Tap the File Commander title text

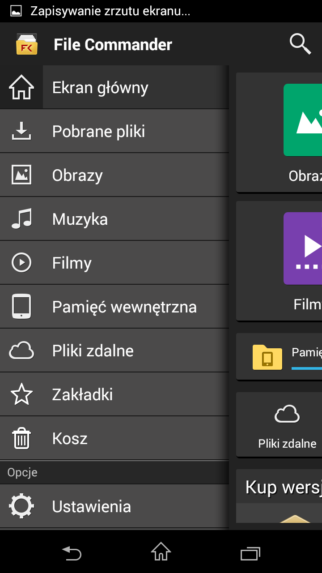point(113,44)
